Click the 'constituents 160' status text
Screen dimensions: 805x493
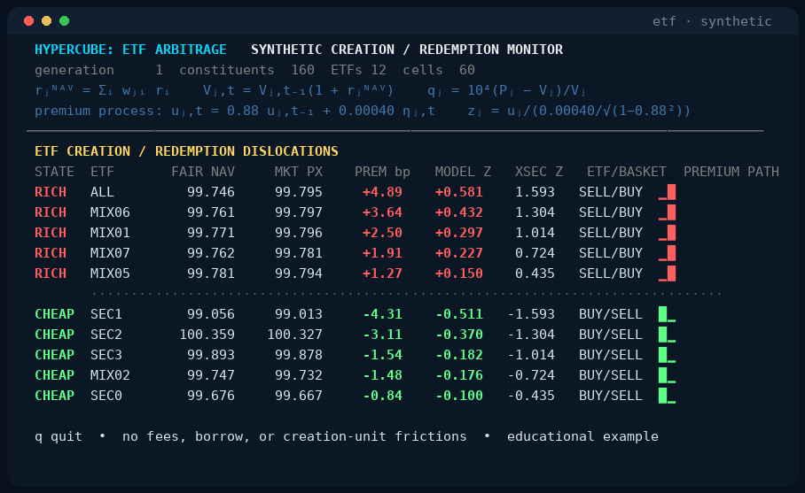[x=247, y=70]
